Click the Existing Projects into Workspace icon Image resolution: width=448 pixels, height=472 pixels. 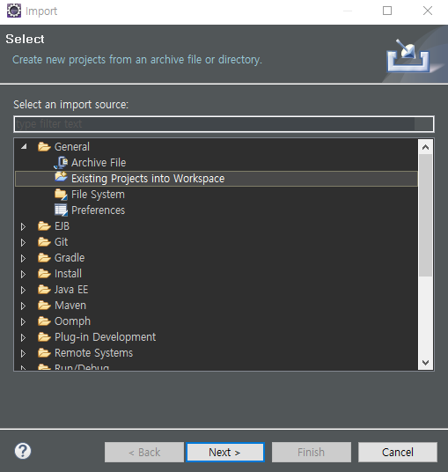tap(61, 177)
